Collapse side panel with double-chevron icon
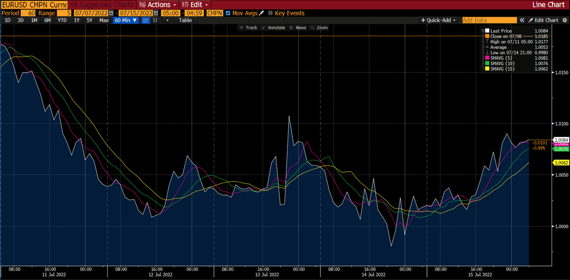Viewport: 570px width, 280px height. click(522, 21)
